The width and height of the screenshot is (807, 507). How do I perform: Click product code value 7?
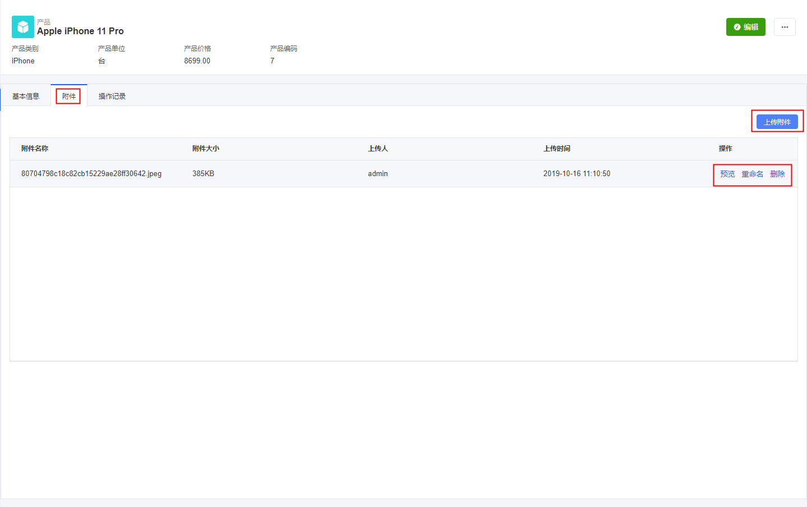click(x=273, y=61)
